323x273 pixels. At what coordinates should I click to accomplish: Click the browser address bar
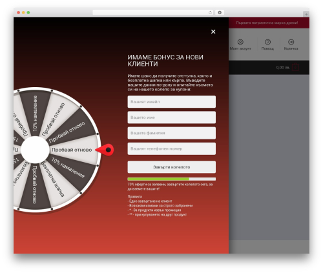pyautogui.click(x=153, y=12)
